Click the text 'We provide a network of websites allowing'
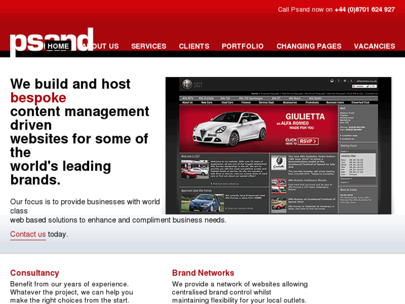This screenshot has width=405, height=304. click(x=240, y=284)
